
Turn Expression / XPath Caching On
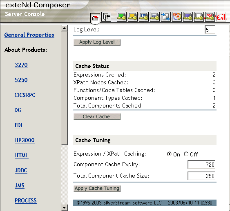169,154
